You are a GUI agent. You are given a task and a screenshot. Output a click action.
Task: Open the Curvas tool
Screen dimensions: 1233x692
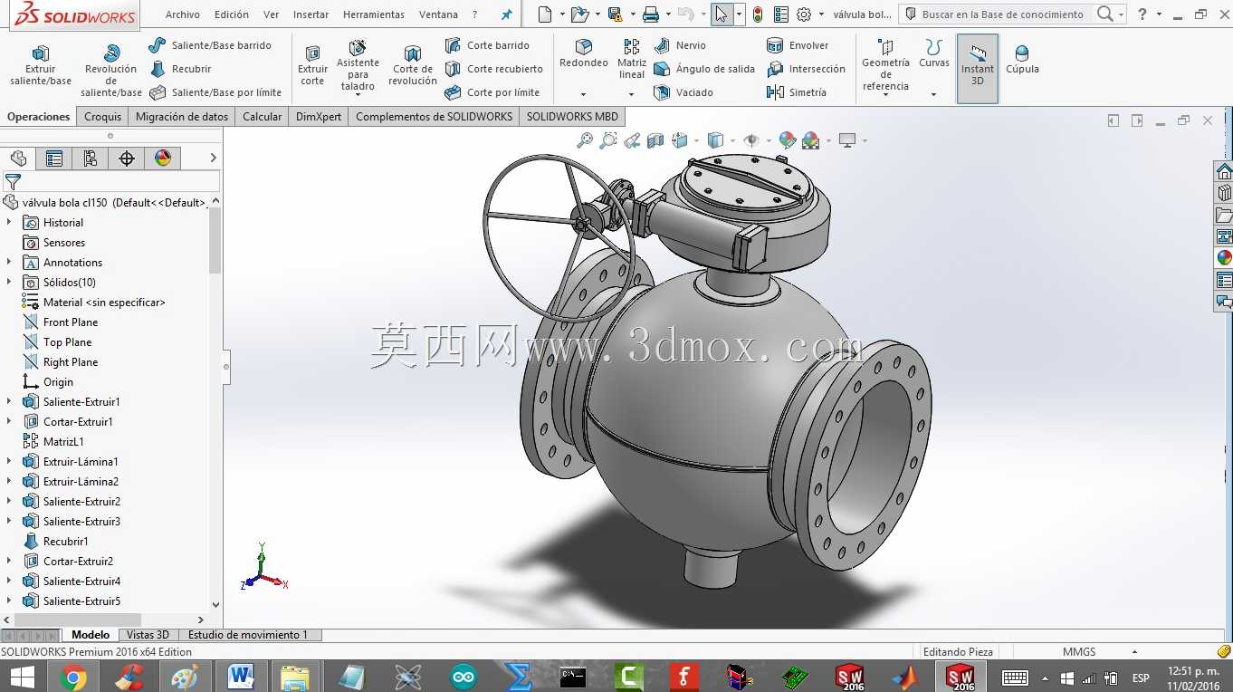coord(933,53)
